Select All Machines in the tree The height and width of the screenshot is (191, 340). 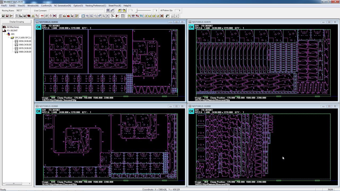(x=13, y=27)
